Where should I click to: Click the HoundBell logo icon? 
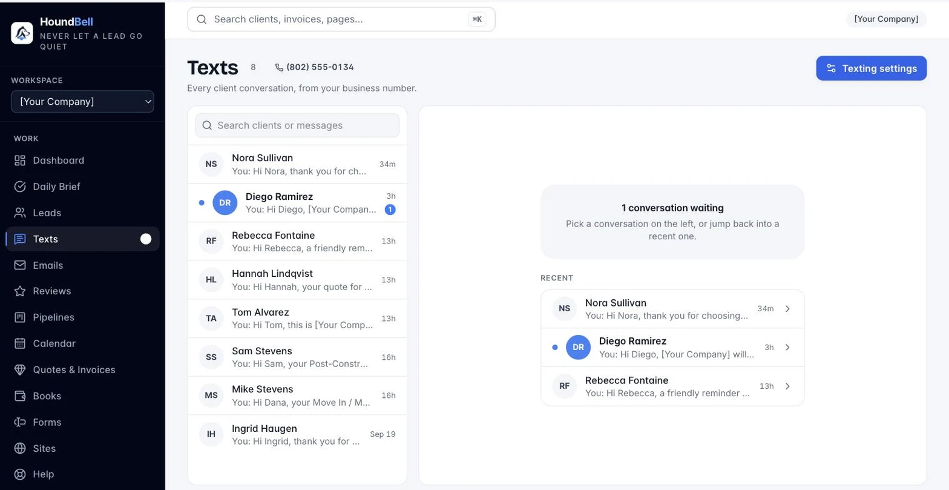(x=22, y=33)
